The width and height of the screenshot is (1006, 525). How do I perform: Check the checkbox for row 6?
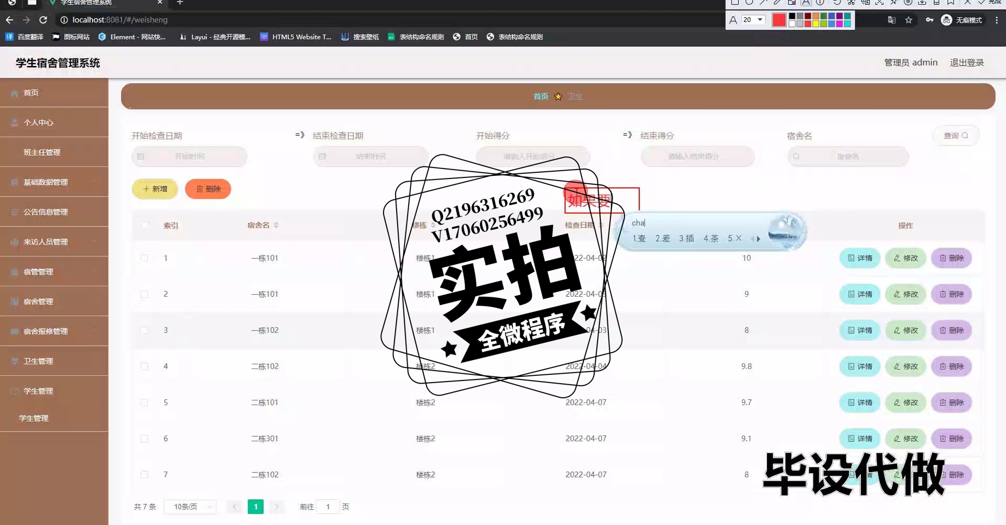144,439
